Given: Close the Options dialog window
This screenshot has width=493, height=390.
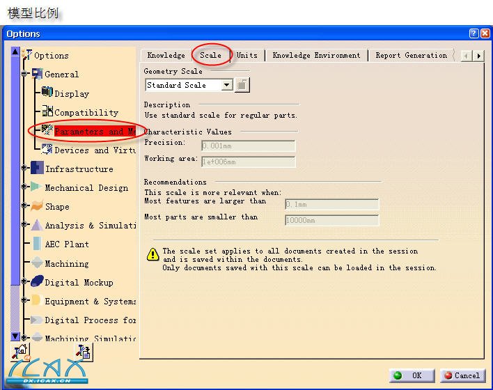Looking at the screenshot, I should pos(485,33).
